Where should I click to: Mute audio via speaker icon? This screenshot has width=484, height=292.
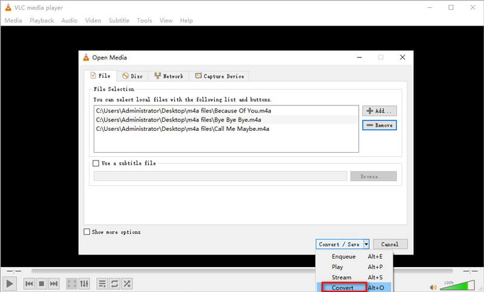pos(433,287)
